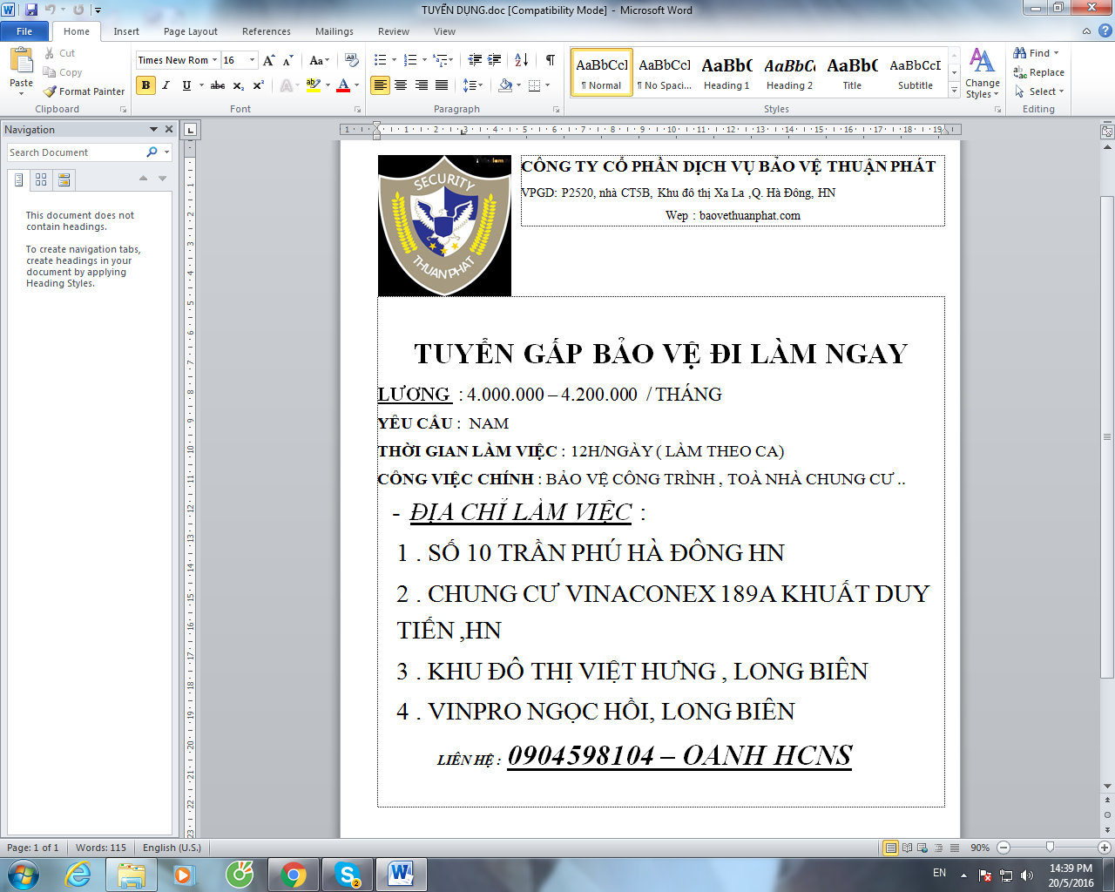Sort the selected text alphabetically
The image size is (1115, 892).
pyautogui.click(x=521, y=60)
